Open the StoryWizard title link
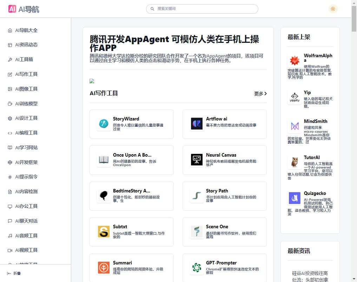 pyautogui.click(x=126, y=119)
